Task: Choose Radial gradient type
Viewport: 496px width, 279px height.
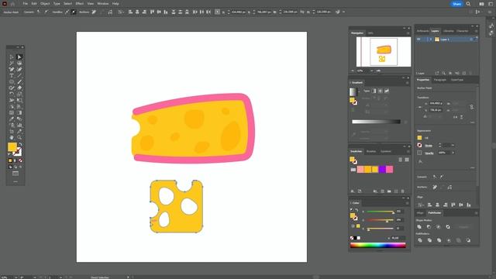Action: coord(381,91)
